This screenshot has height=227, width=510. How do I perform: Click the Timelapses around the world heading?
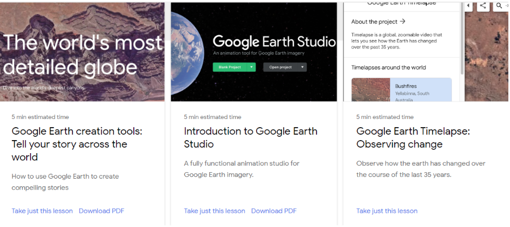point(389,67)
